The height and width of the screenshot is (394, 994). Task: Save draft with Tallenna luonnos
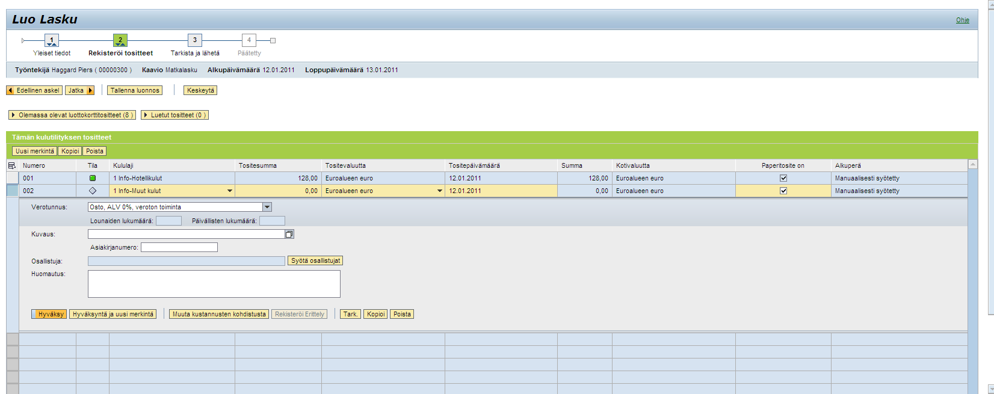click(135, 90)
